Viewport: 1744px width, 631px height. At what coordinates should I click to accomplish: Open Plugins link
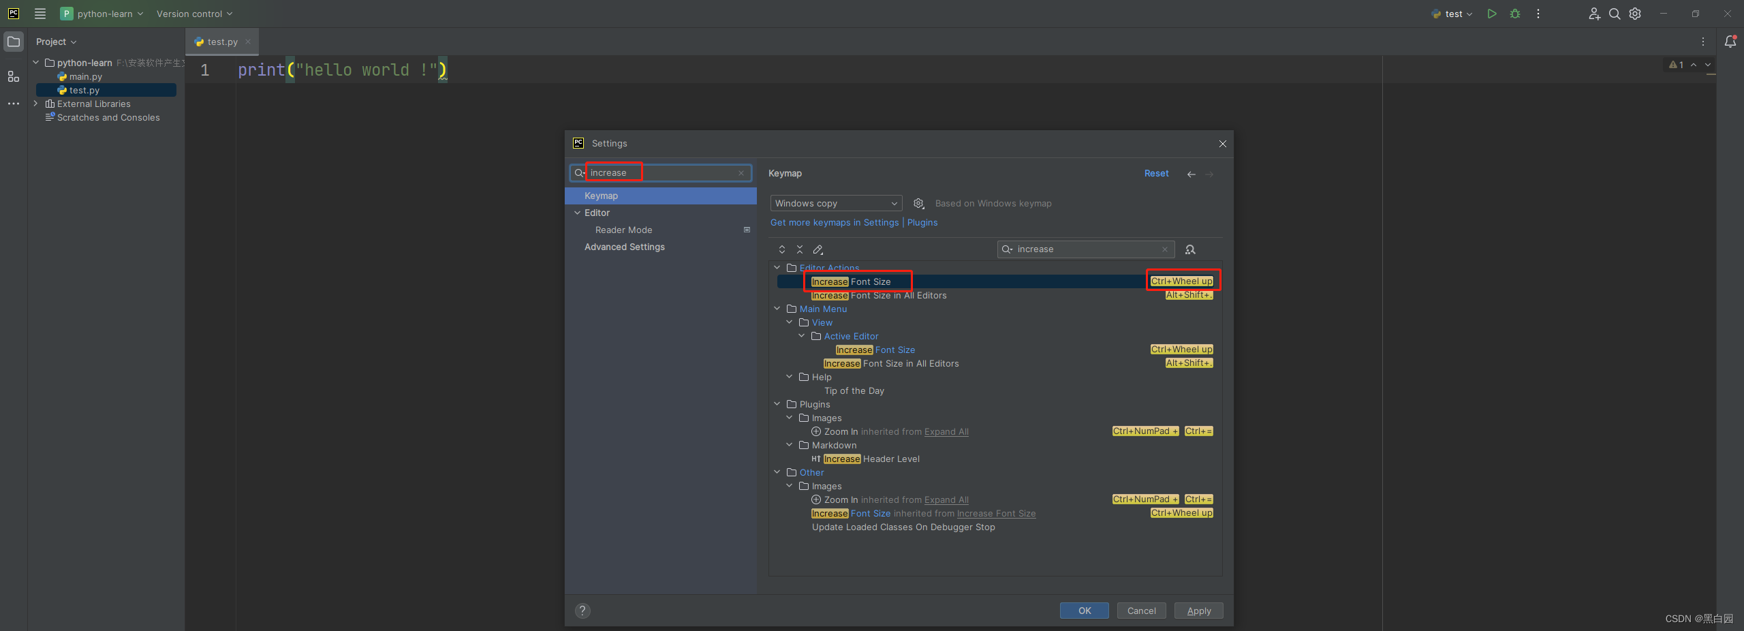[x=922, y=222]
